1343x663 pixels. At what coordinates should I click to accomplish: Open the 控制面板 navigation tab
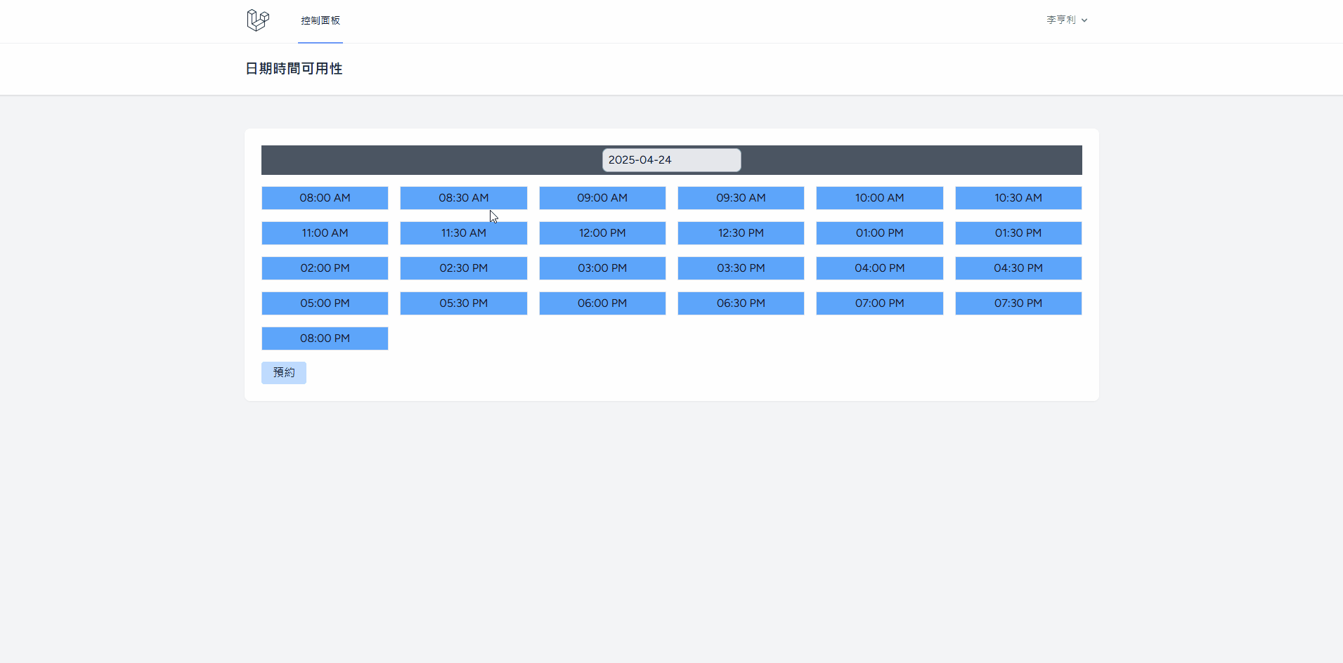(x=320, y=21)
